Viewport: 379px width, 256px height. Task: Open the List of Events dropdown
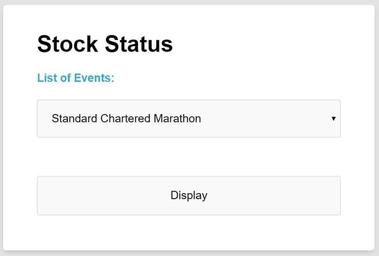(189, 118)
